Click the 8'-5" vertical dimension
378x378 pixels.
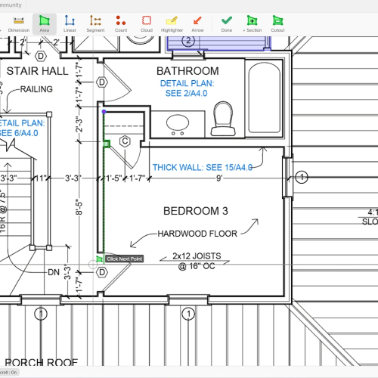tap(79, 208)
